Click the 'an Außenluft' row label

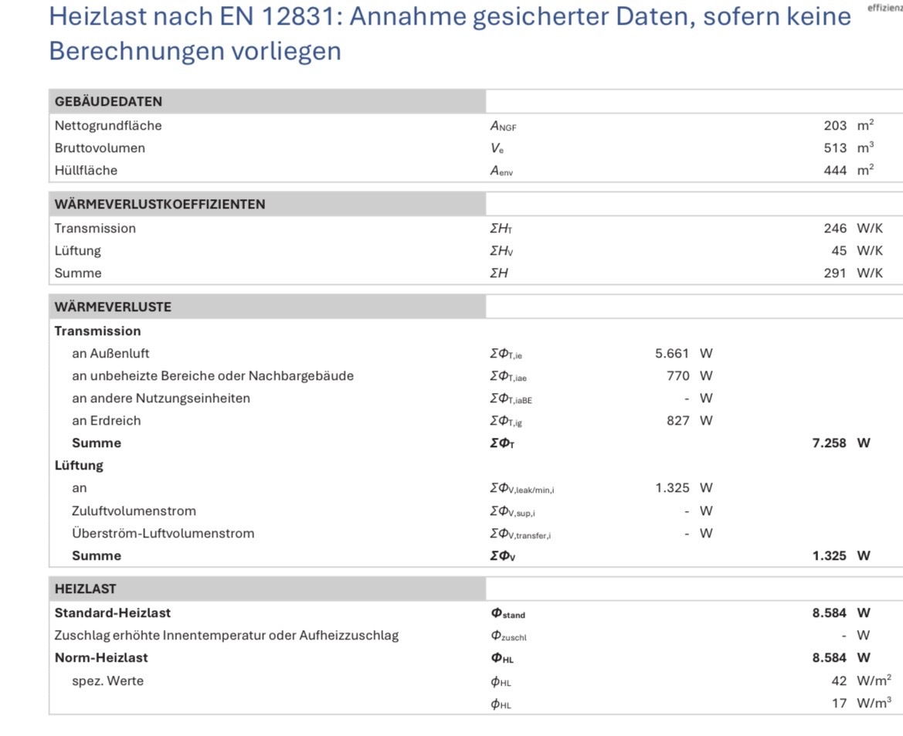[x=110, y=354]
